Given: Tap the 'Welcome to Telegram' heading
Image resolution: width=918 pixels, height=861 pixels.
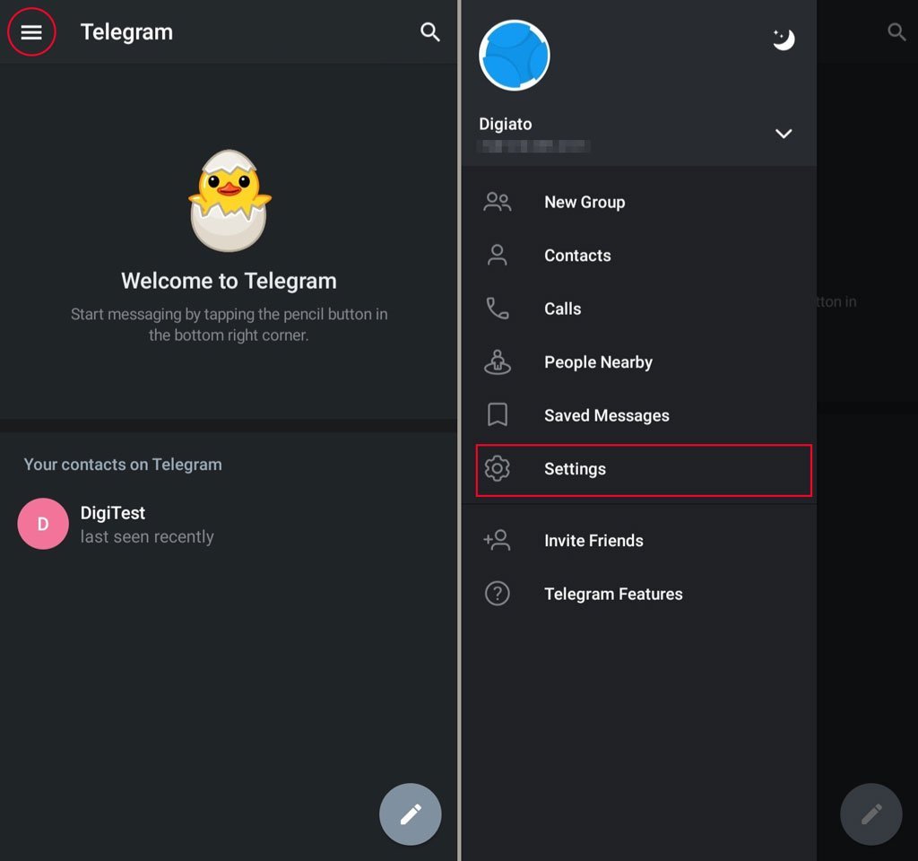Looking at the screenshot, I should [x=229, y=281].
